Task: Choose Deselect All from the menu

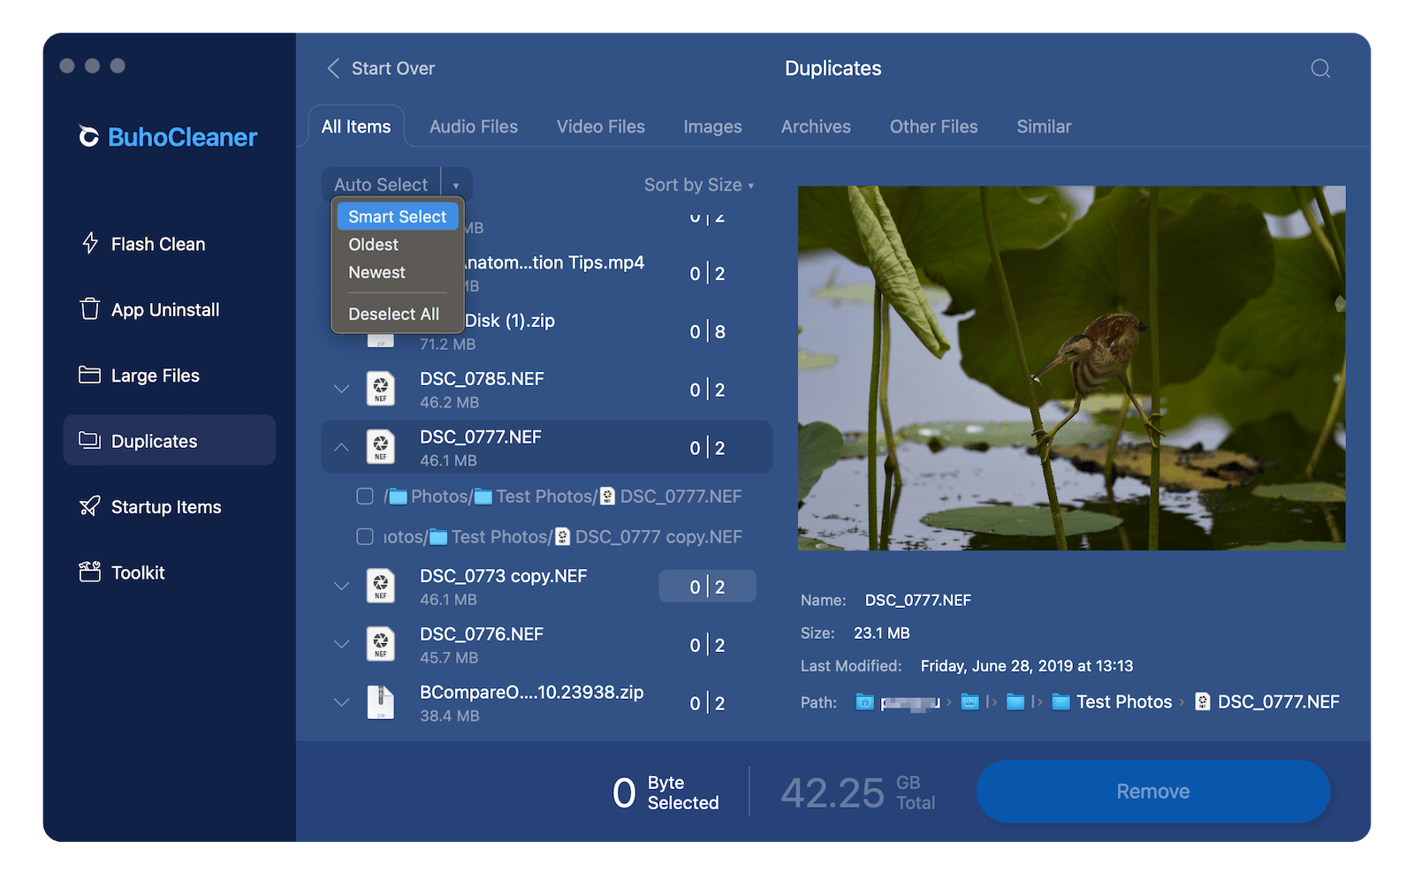Action: click(398, 315)
